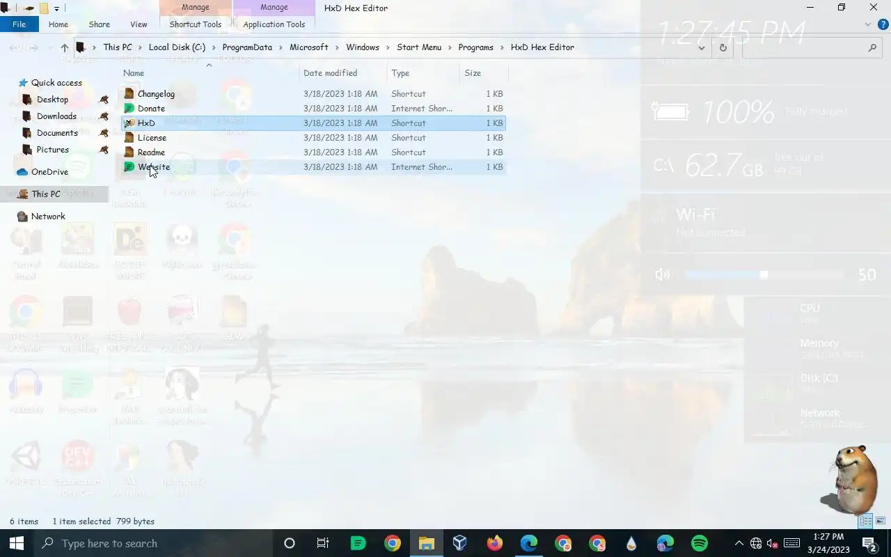Expand the chevron after Programs breadcrumb

tap(502, 47)
